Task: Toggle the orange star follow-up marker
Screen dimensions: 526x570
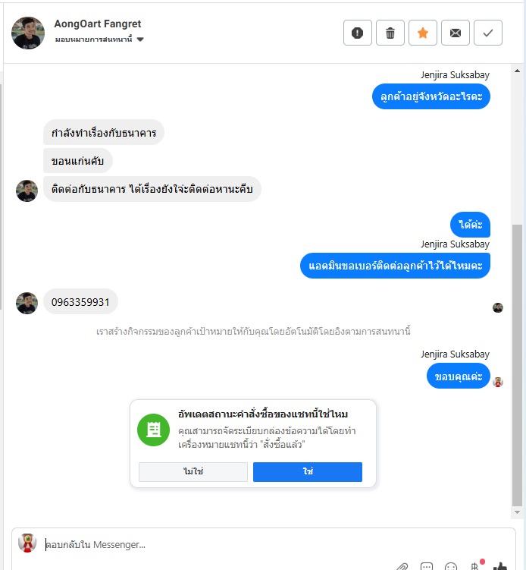Action: tap(422, 33)
